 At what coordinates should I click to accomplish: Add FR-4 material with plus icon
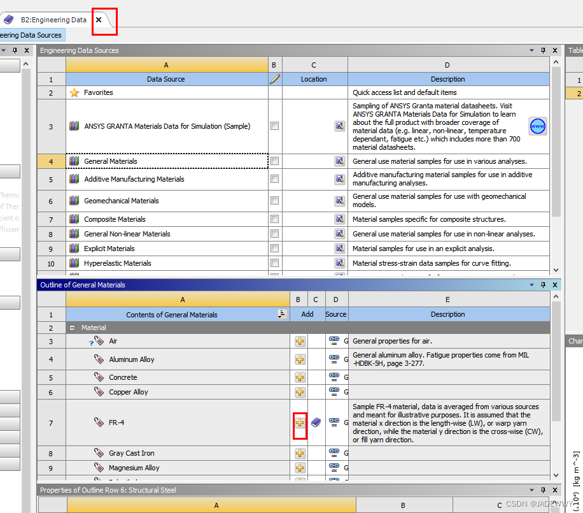tap(300, 423)
